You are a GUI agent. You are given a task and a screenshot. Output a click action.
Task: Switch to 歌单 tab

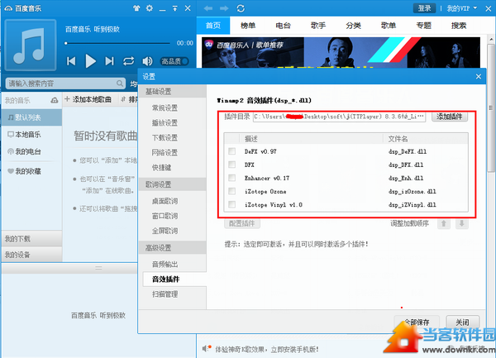[x=389, y=26]
